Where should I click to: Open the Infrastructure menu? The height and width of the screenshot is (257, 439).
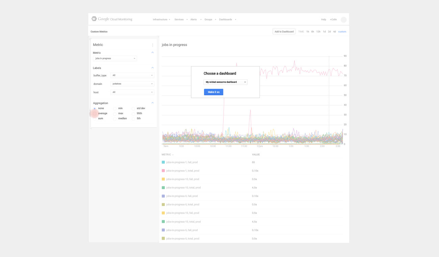(x=161, y=20)
